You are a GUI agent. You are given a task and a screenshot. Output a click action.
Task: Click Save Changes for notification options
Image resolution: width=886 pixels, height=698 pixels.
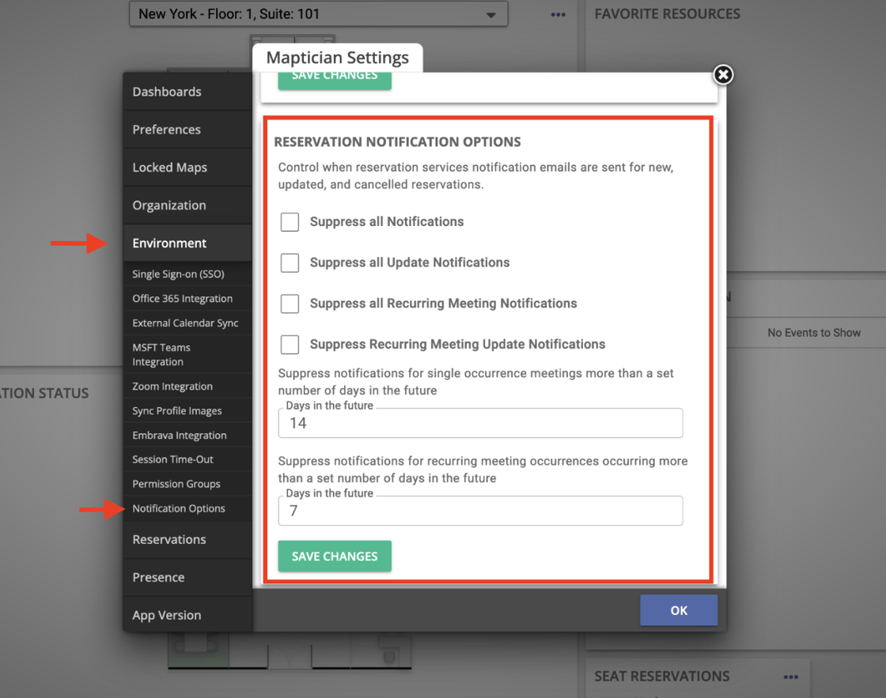[x=335, y=557]
